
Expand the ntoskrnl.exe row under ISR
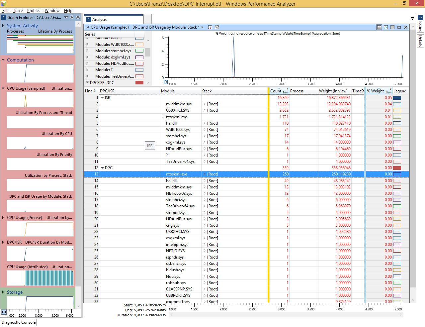163,117
